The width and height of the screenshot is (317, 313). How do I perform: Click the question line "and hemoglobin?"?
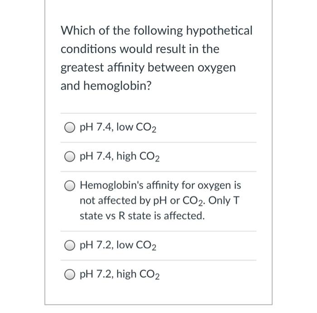tap(106, 86)
